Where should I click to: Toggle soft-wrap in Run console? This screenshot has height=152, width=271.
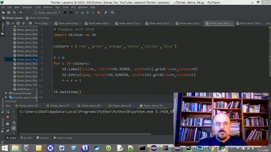tap(14, 123)
